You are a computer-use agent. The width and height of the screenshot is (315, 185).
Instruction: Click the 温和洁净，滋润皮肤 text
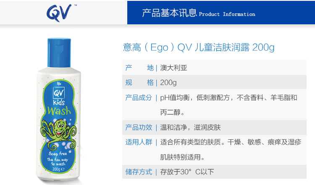190,127
